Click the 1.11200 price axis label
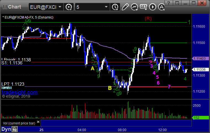The image size is (210, 133). (x=199, y=92)
